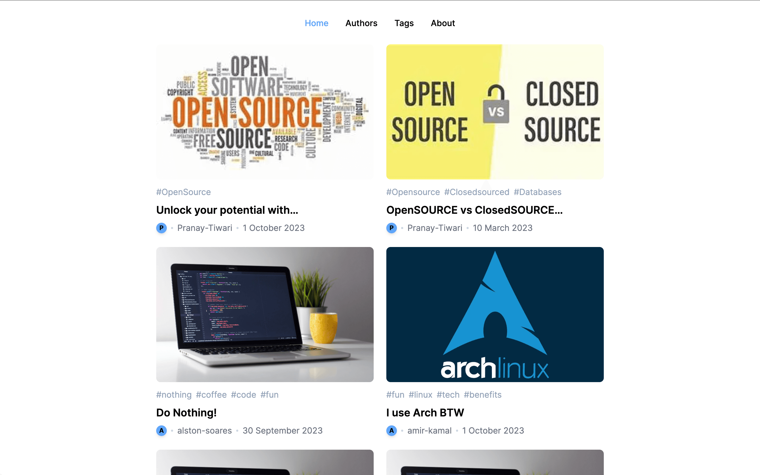Open the post titled 'Unlock your potential with...'
760x475 pixels.
click(x=227, y=210)
